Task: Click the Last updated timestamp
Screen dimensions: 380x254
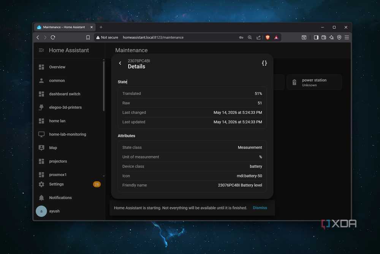Action: coord(238,122)
